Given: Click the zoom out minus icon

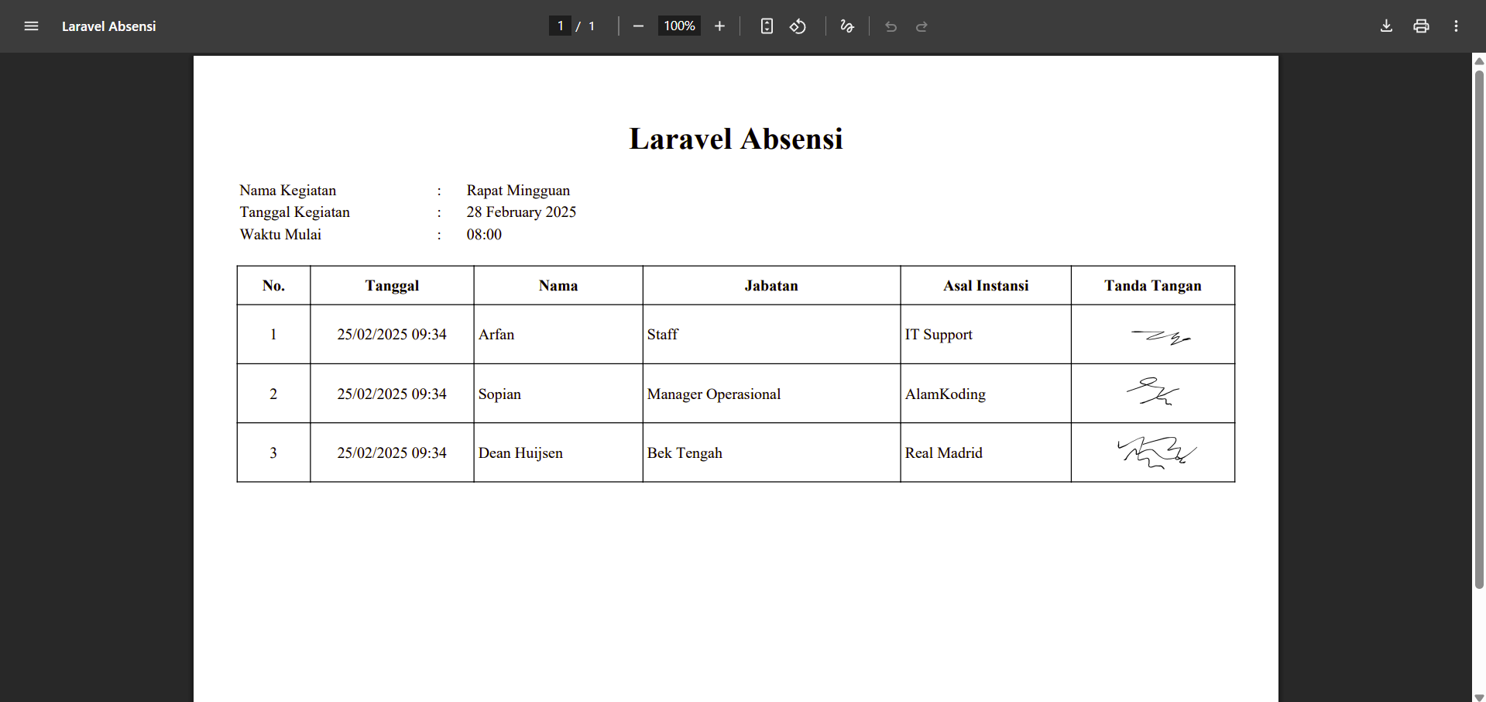Looking at the screenshot, I should 638,26.
